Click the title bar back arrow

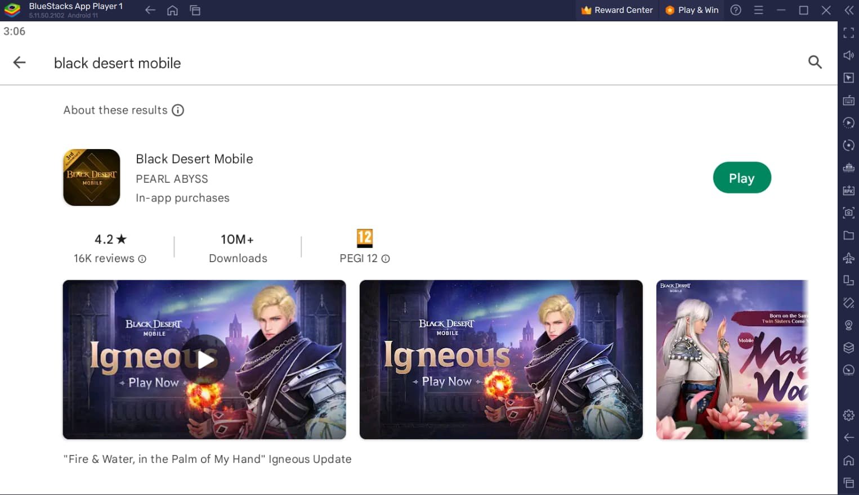coord(150,10)
